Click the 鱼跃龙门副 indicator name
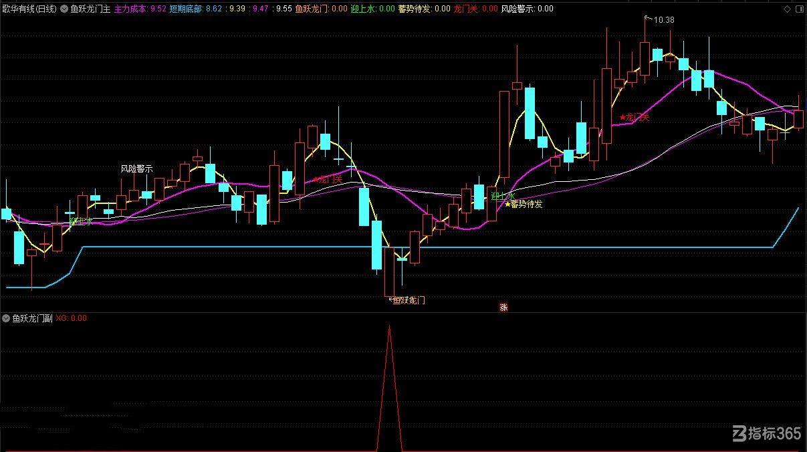Screen dimensions: 807x452 tap(32, 318)
